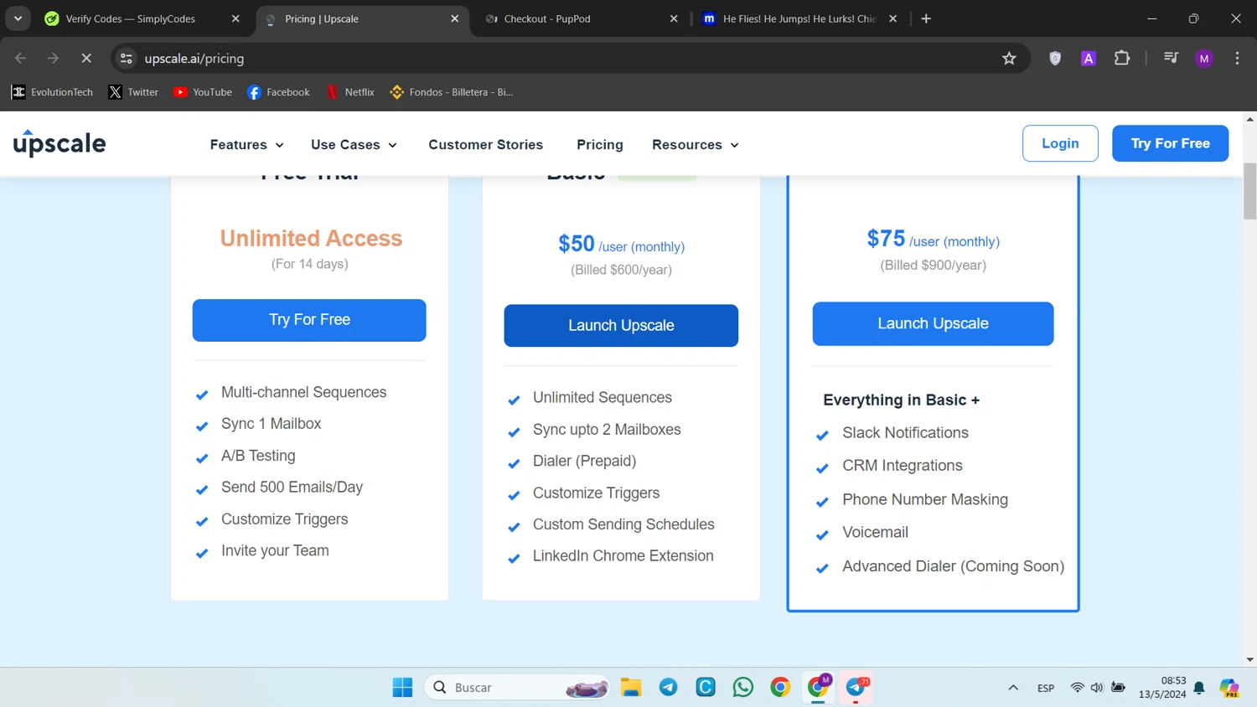Open the Netflix bookmark
This screenshot has width=1257, height=707.
(350, 92)
